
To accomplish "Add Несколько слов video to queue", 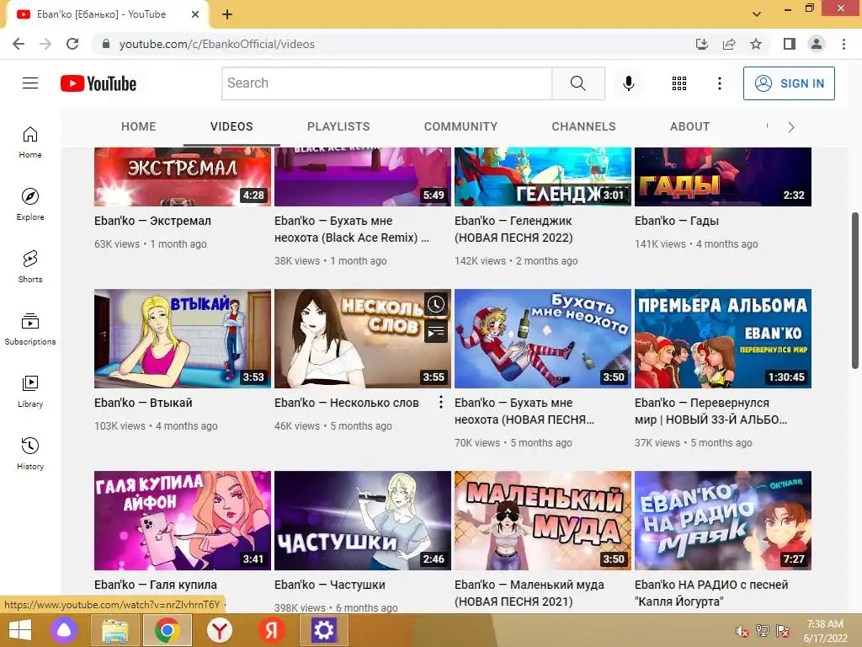I will (x=436, y=331).
